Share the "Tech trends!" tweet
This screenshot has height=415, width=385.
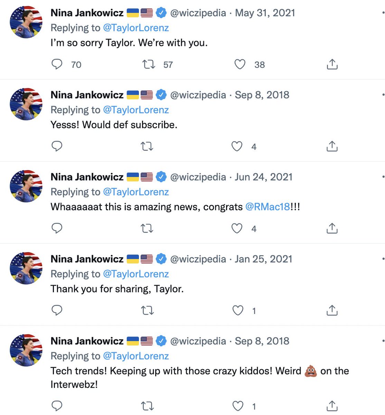click(x=332, y=405)
